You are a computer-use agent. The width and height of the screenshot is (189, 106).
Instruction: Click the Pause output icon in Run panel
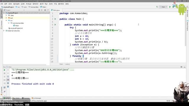4,77
